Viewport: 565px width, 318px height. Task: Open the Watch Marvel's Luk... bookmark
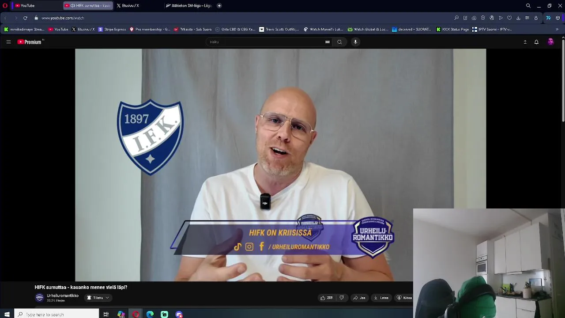tap(324, 30)
